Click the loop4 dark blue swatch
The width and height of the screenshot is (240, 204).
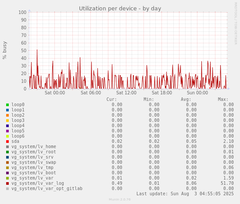pos(7,126)
